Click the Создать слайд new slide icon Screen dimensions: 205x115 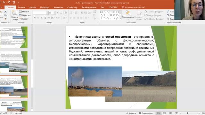tap(14, 13)
